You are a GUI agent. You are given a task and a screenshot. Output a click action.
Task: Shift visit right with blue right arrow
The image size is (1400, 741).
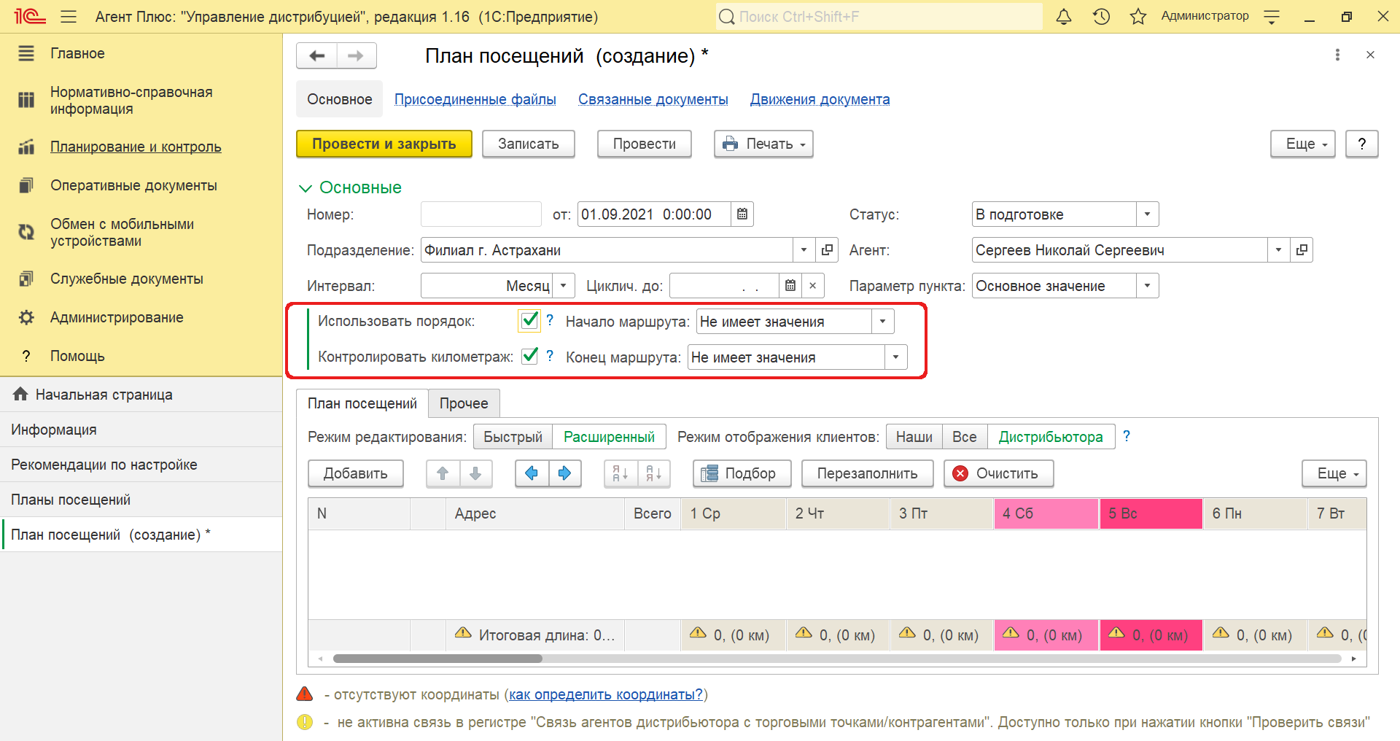point(564,473)
